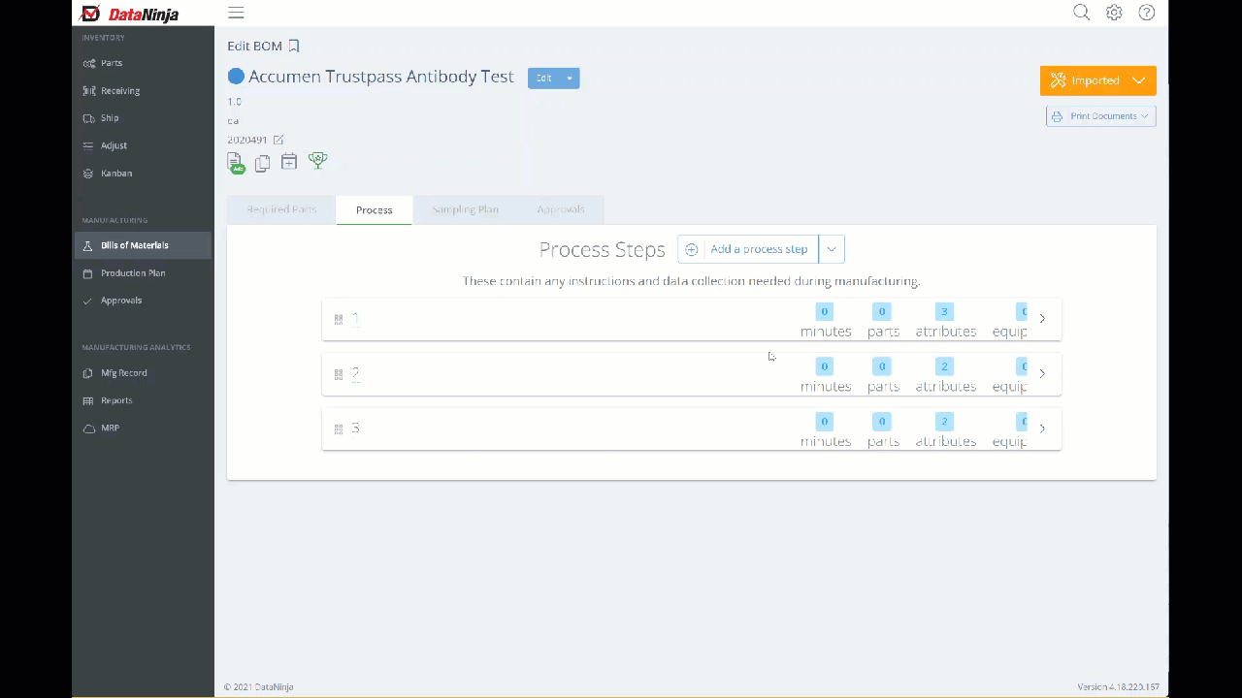Click the plus circle in Add a process step
Screen dimensions: 1242x698
692,249
